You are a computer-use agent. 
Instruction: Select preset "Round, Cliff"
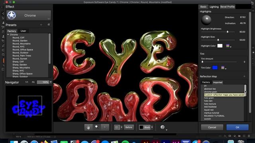18,38
